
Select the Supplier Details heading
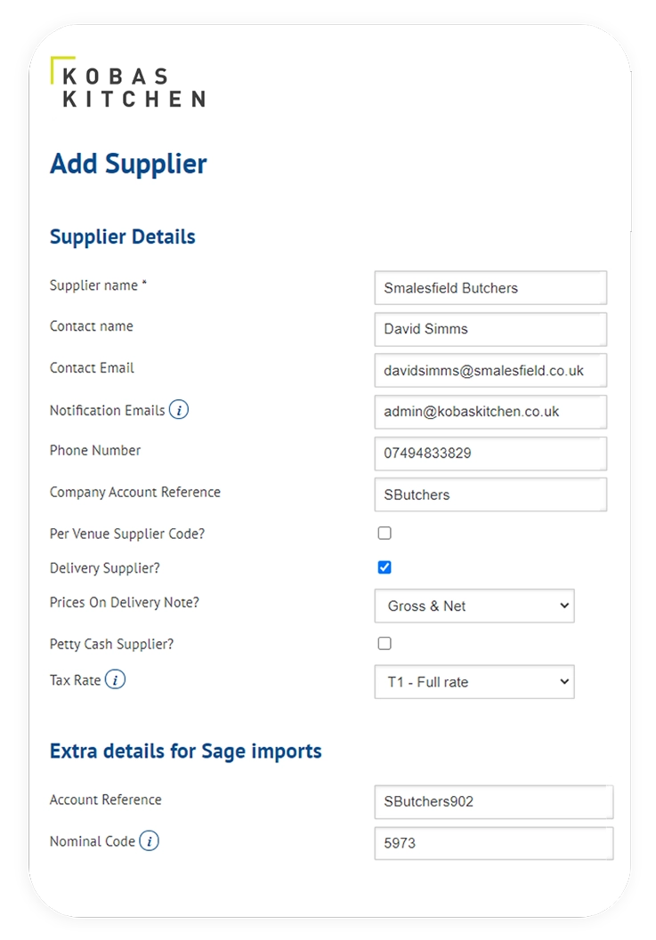pos(123,237)
